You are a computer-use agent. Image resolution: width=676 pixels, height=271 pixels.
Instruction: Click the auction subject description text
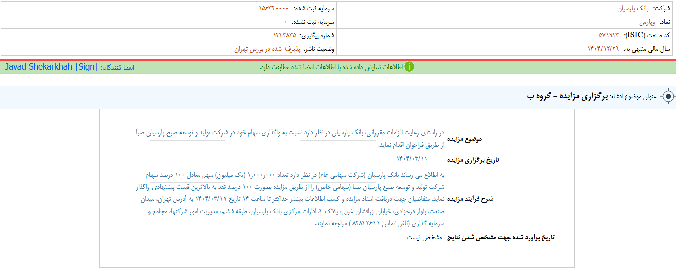290,139
